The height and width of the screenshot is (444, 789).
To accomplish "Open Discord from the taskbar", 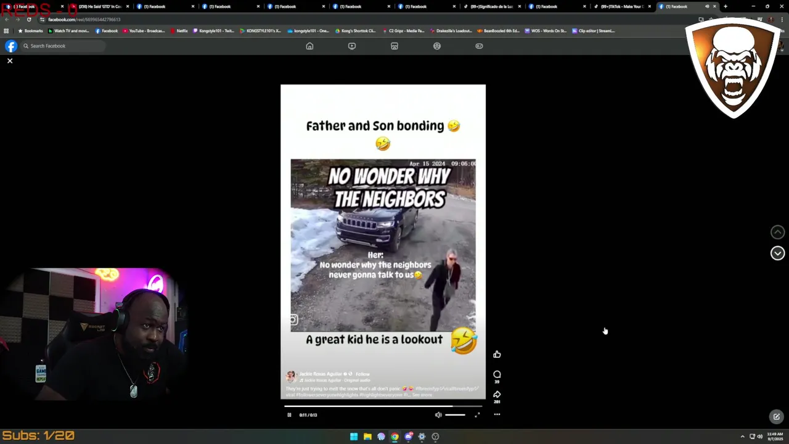I will pyautogui.click(x=408, y=437).
